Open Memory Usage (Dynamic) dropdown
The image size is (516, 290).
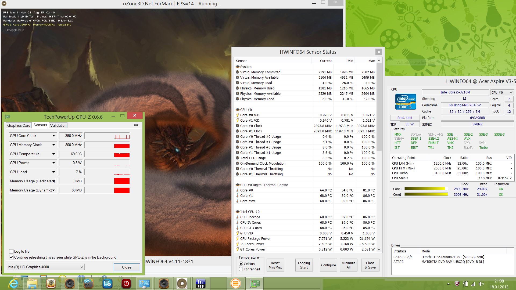pos(53,190)
